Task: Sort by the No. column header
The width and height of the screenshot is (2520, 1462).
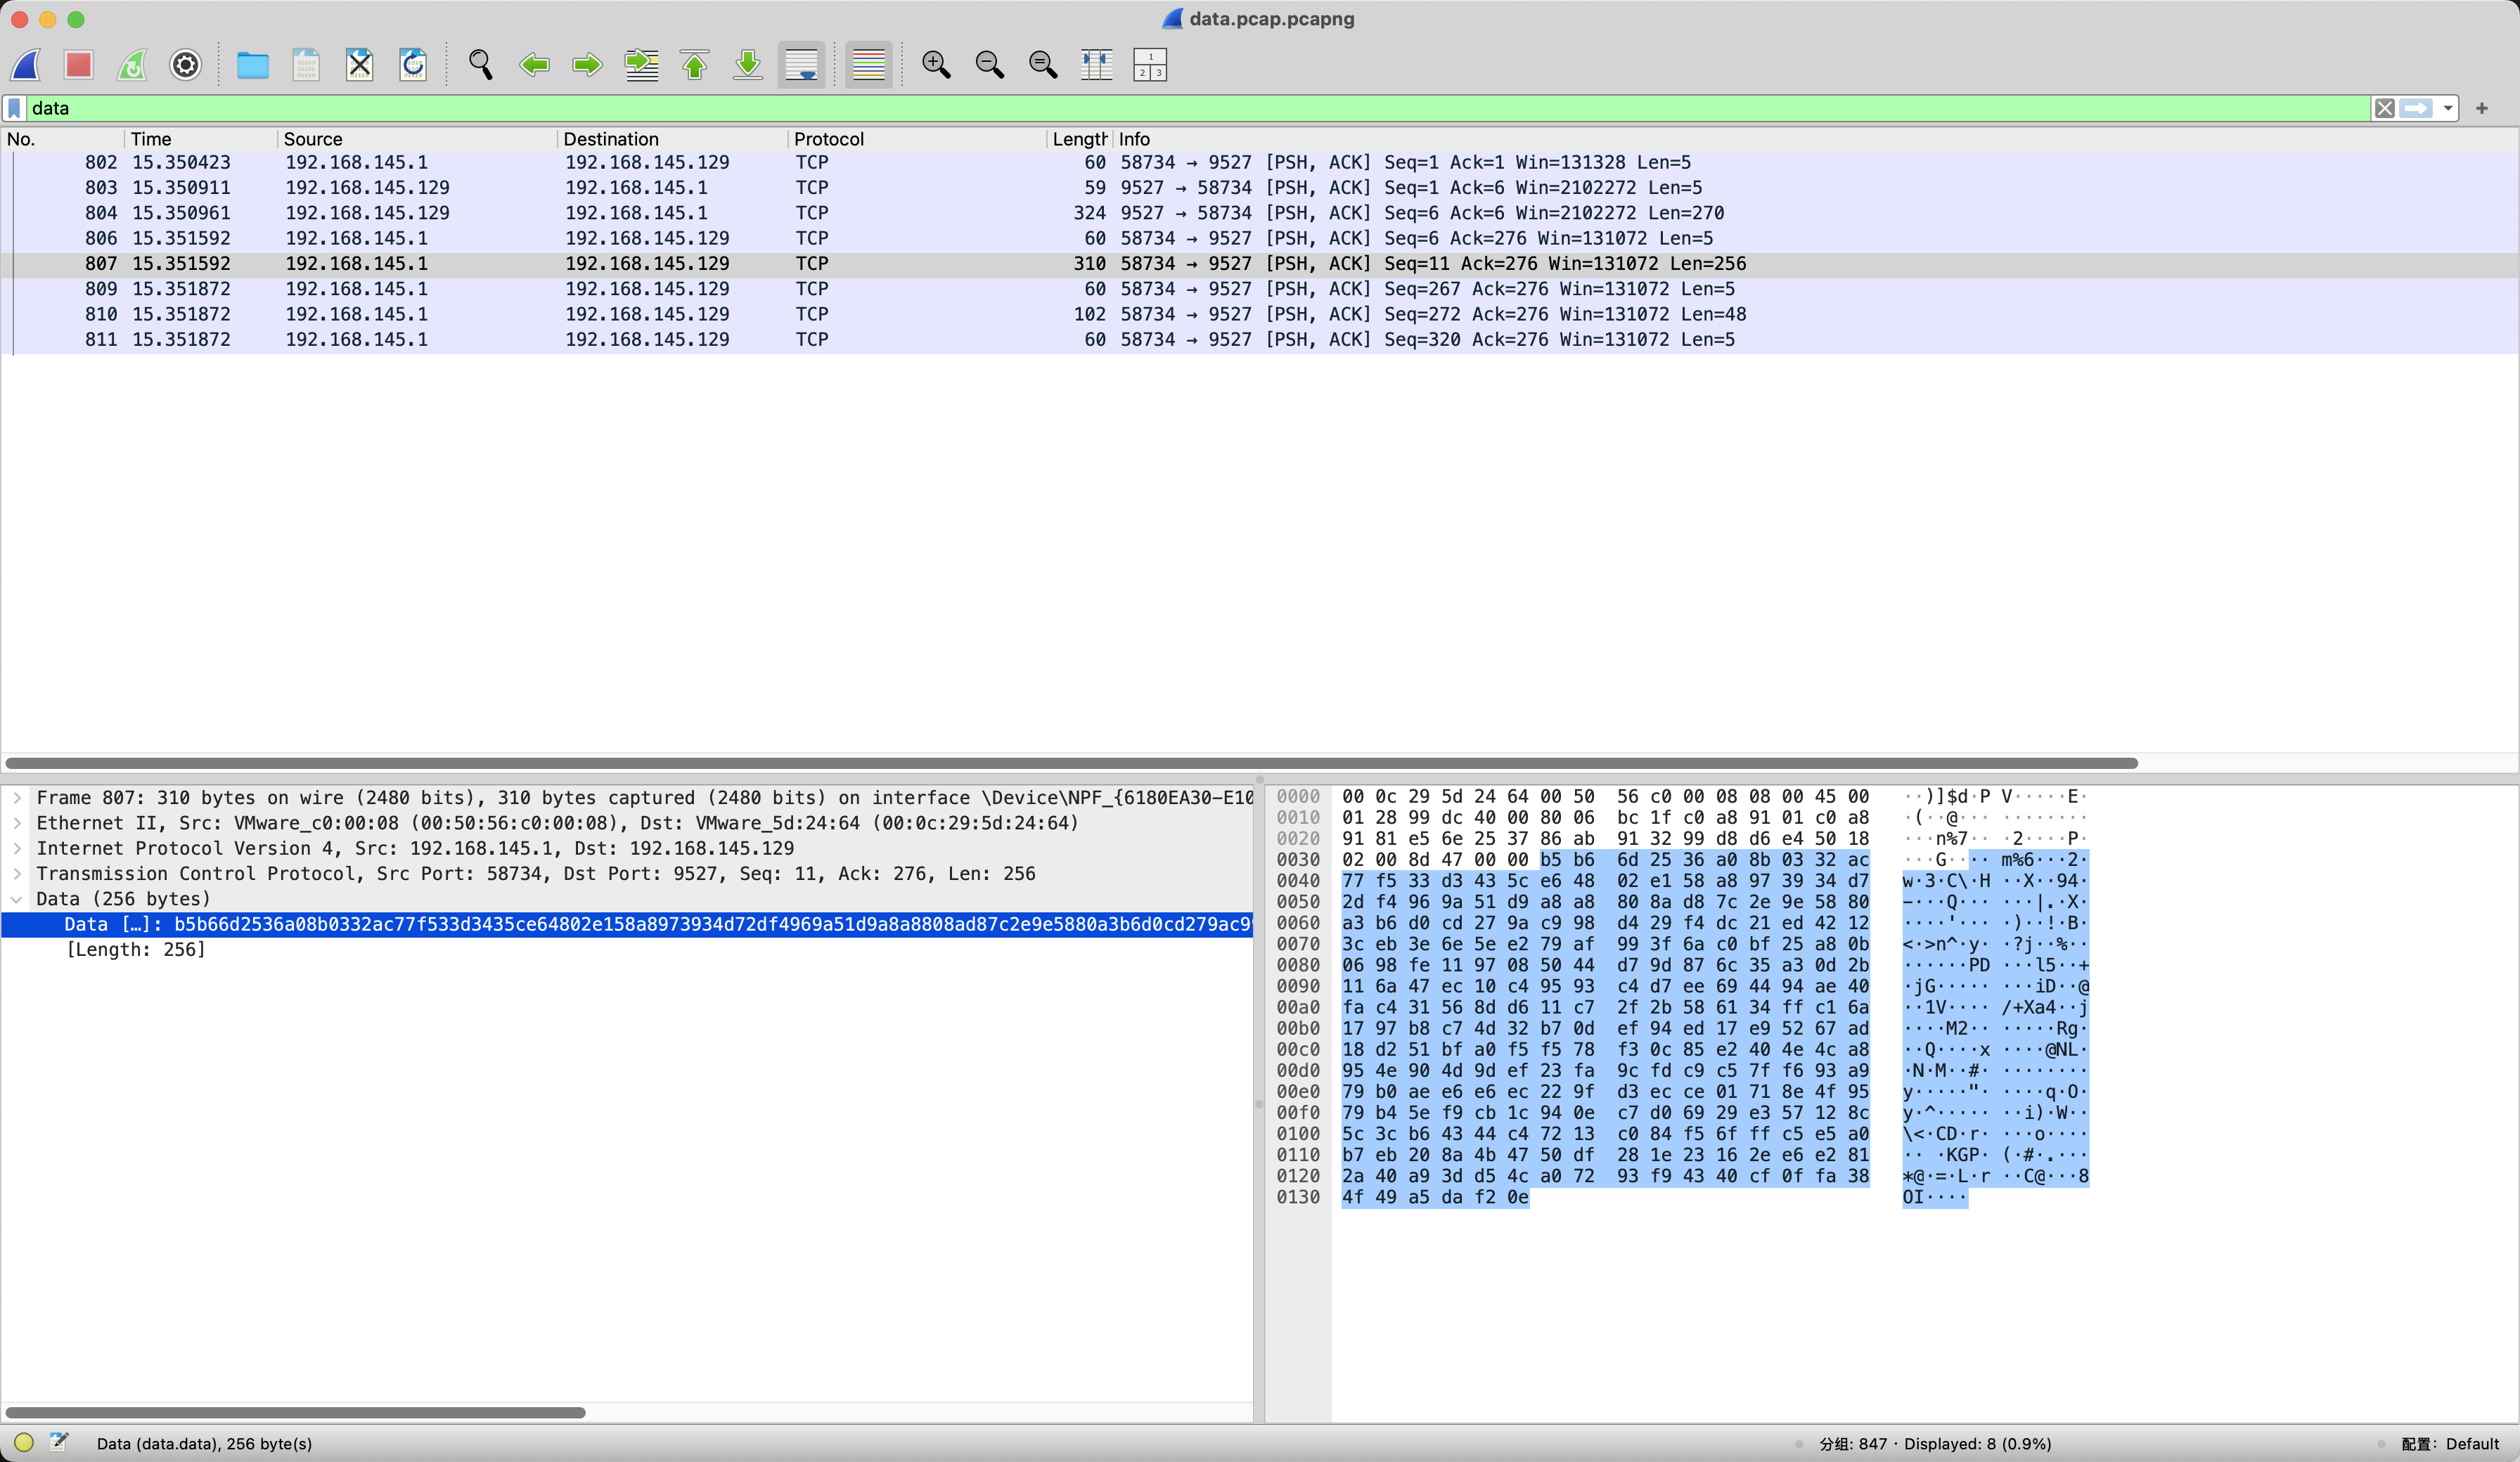Action: coord(62,139)
